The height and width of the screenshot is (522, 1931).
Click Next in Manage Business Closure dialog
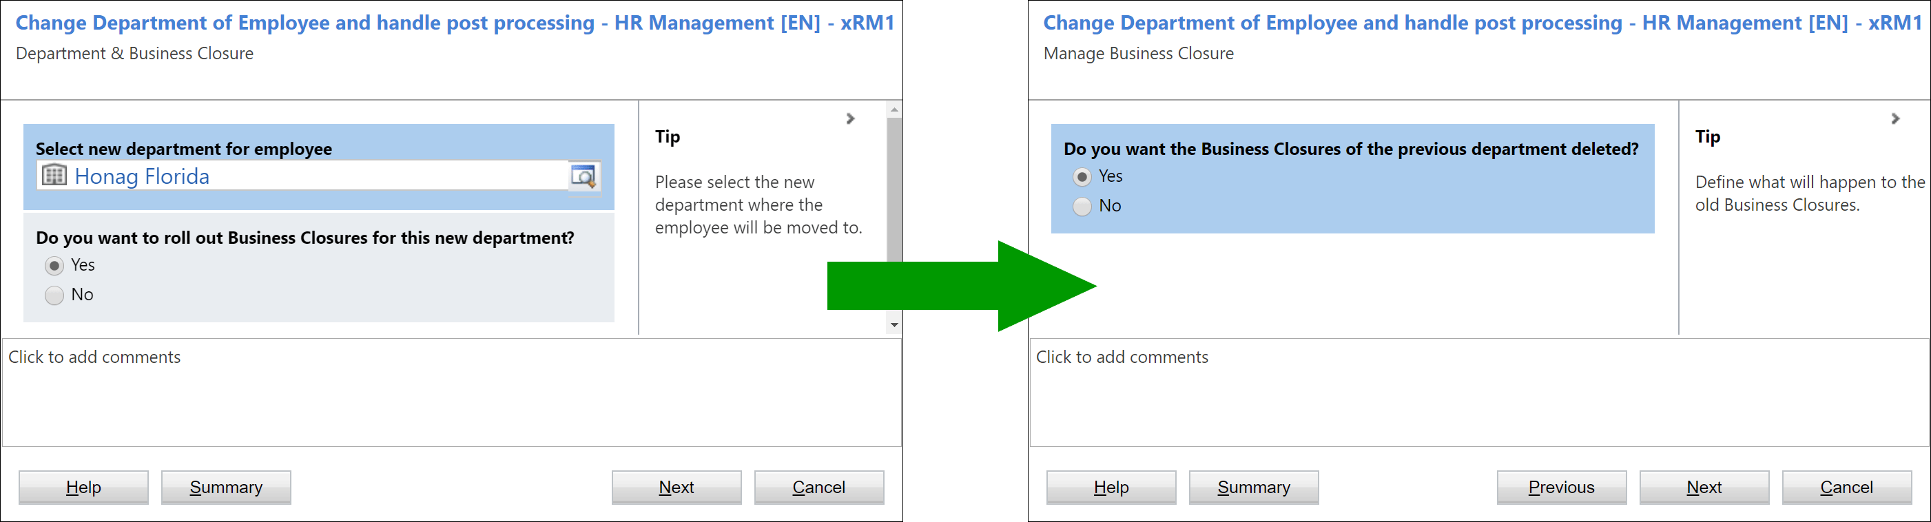coord(1704,488)
